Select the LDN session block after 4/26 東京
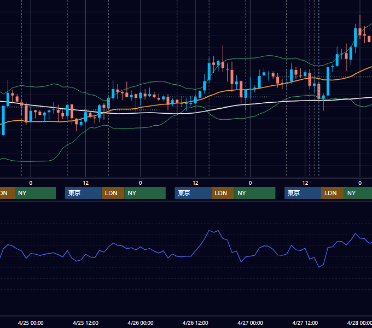 [223, 193]
